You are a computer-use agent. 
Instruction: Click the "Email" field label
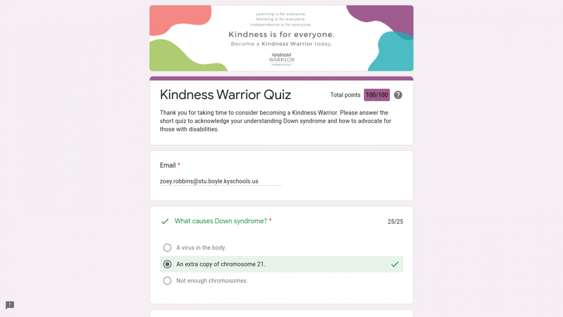[x=168, y=165]
